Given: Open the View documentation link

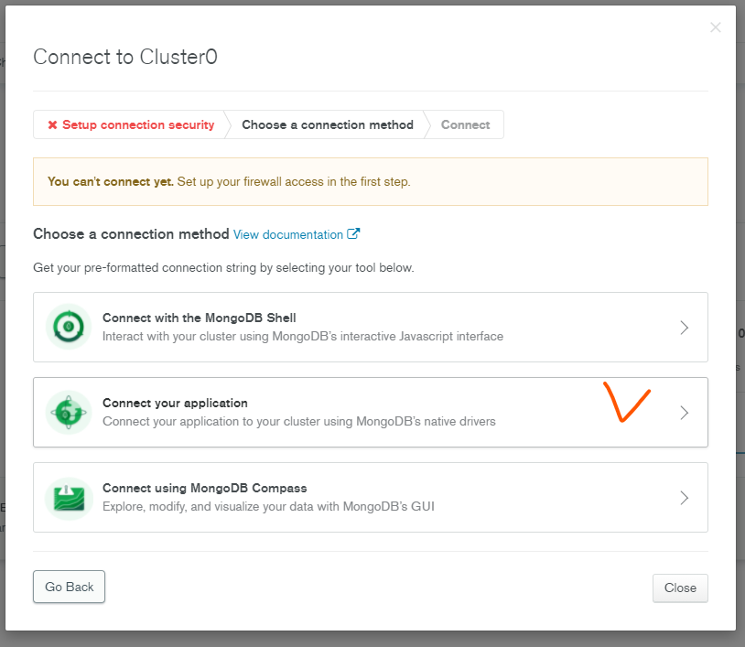Looking at the screenshot, I should pyautogui.click(x=288, y=235).
